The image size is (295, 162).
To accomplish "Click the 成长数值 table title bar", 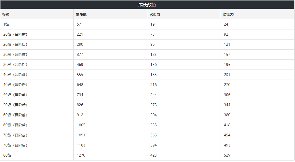I will pos(147,5).
